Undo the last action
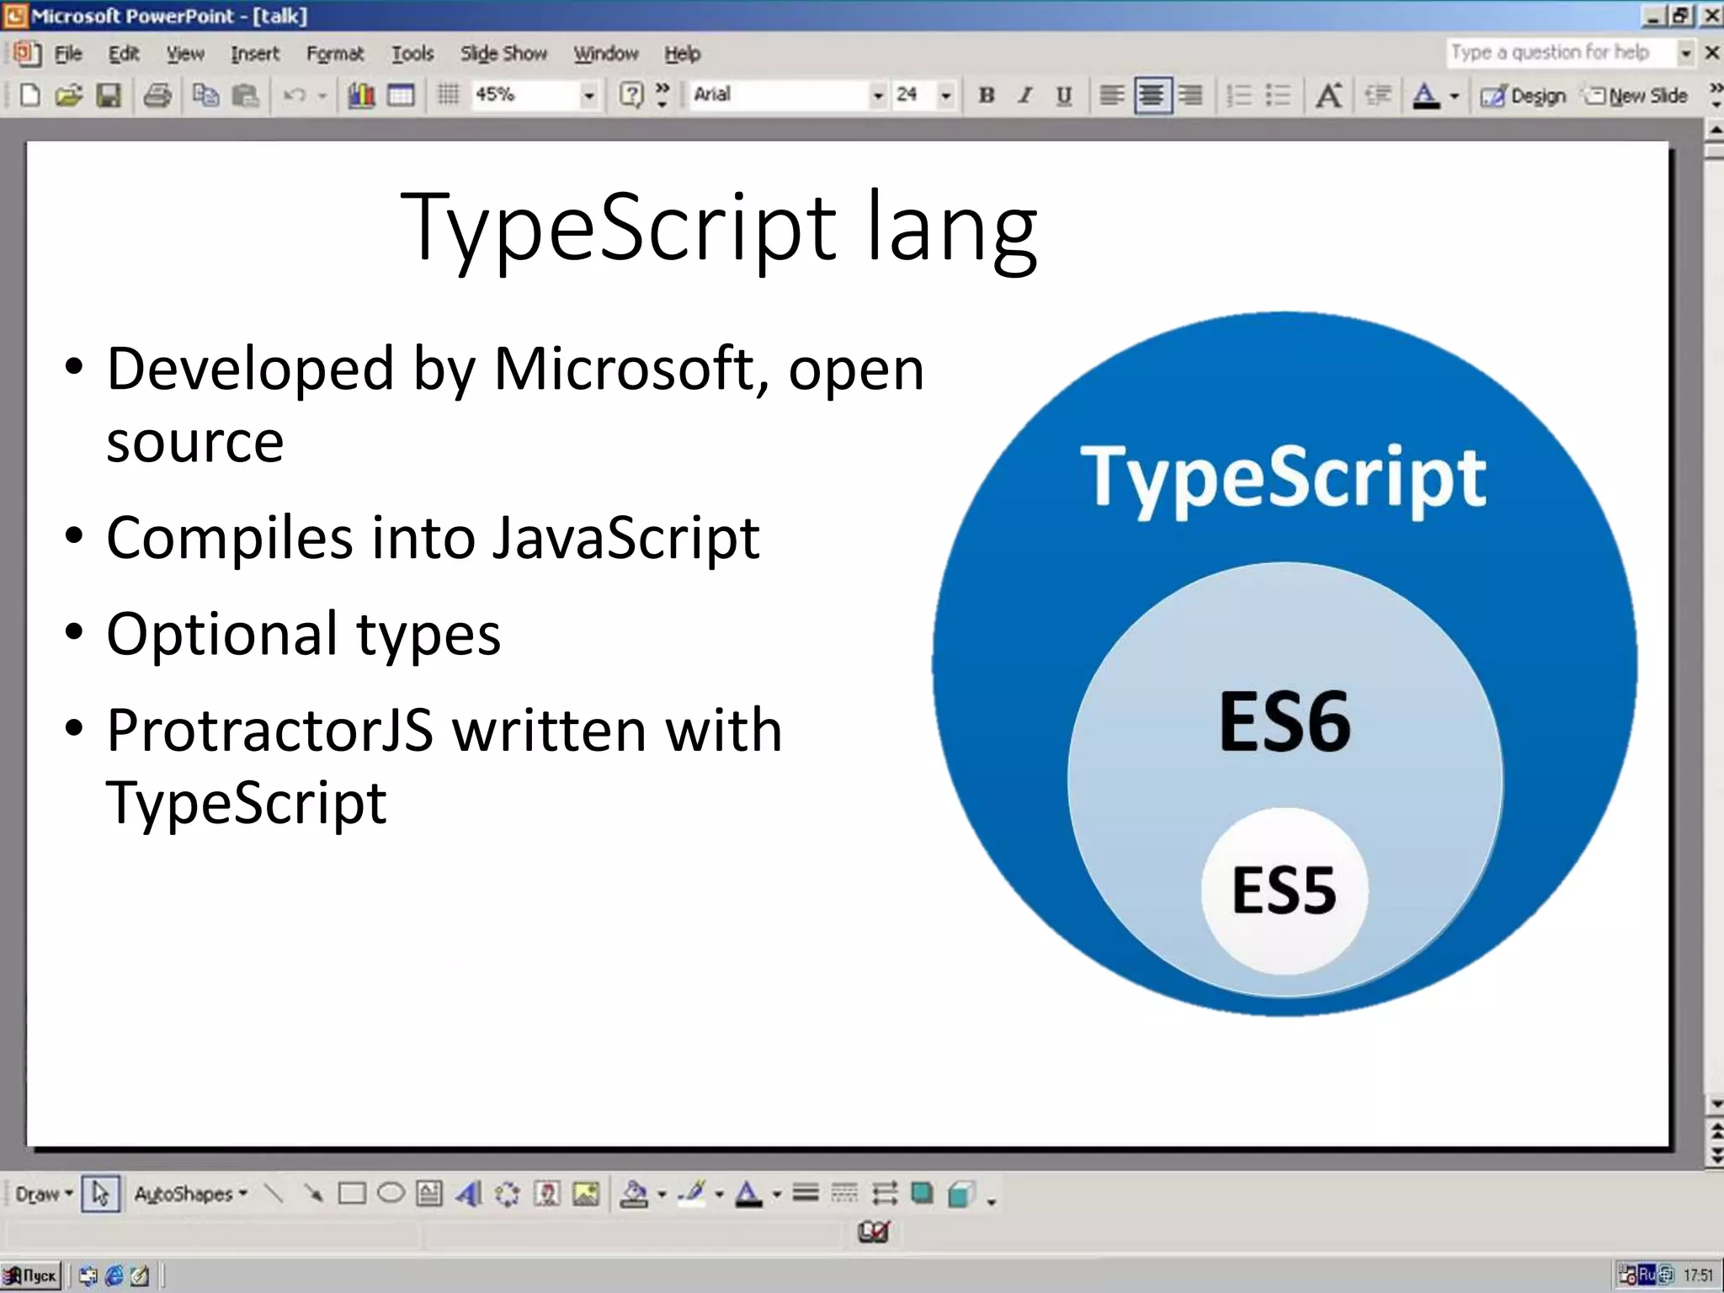The width and height of the screenshot is (1724, 1293). (294, 95)
